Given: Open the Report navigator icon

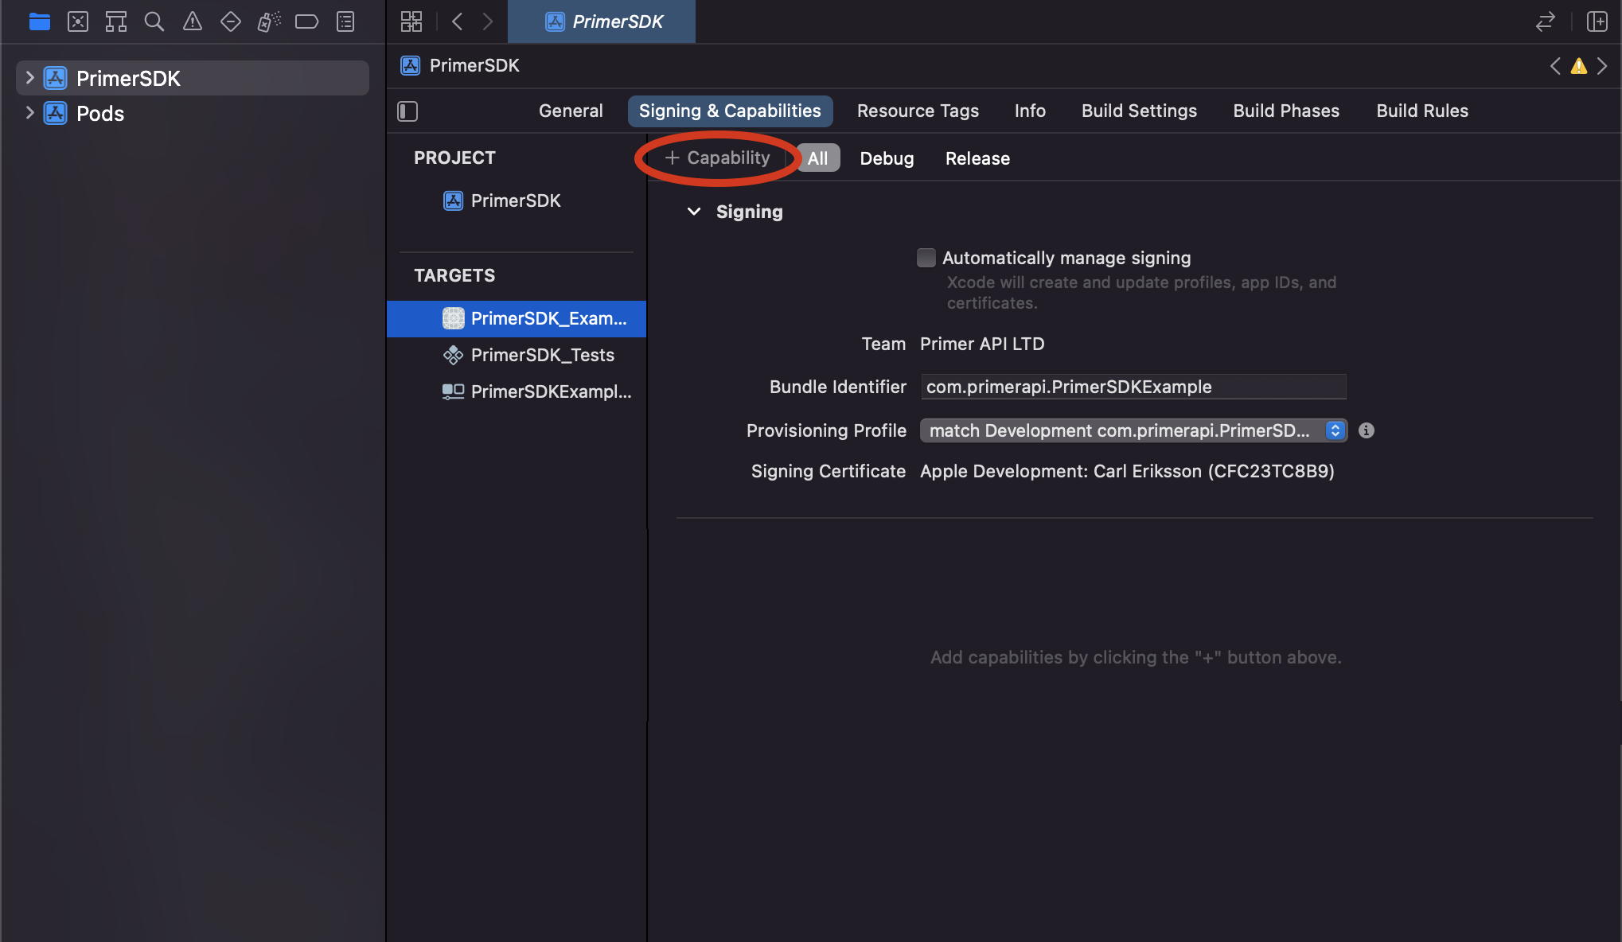Looking at the screenshot, I should (x=345, y=21).
